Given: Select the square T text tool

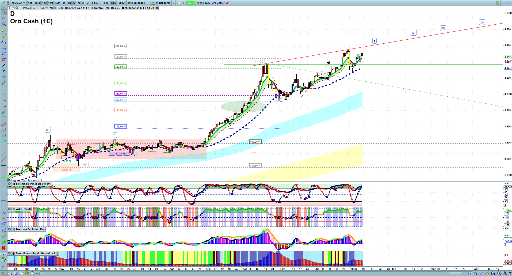Looking at the screenshot, I should pos(4,71).
